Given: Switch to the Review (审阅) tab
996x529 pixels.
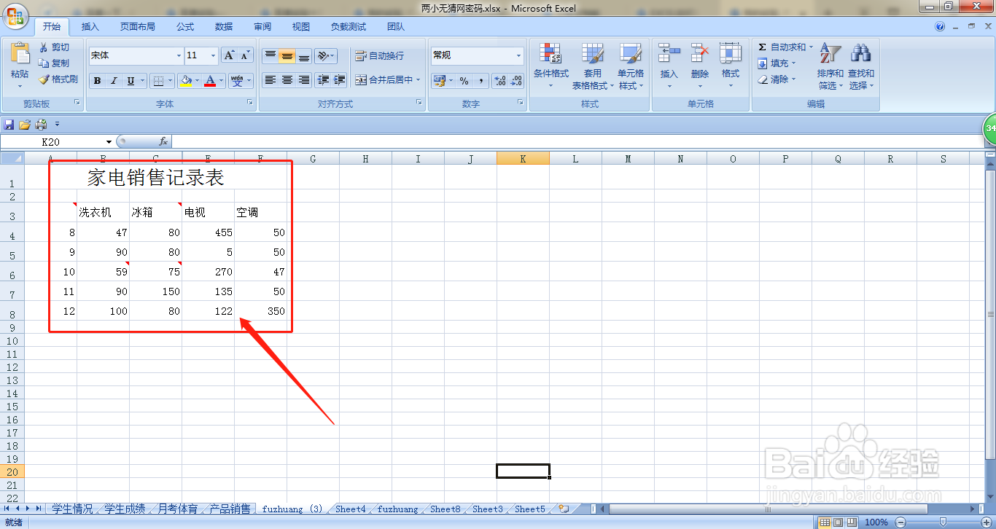Looking at the screenshot, I should tap(262, 27).
